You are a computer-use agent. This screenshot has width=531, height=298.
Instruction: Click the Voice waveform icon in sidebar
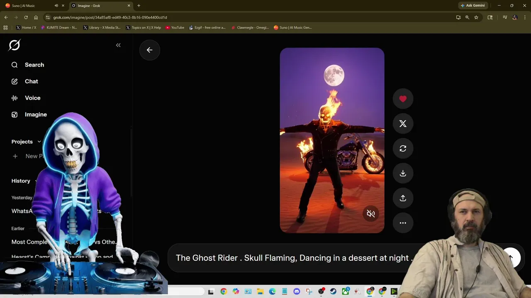pyautogui.click(x=15, y=98)
